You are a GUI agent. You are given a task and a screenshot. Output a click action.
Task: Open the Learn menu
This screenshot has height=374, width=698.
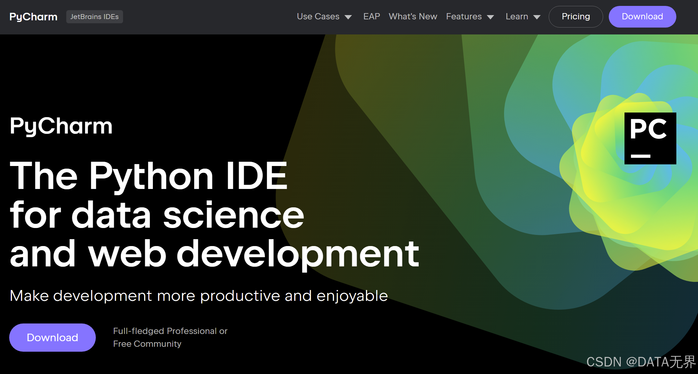(x=517, y=16)
